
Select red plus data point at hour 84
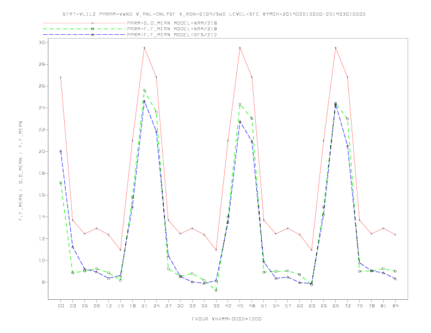[395, 235]
